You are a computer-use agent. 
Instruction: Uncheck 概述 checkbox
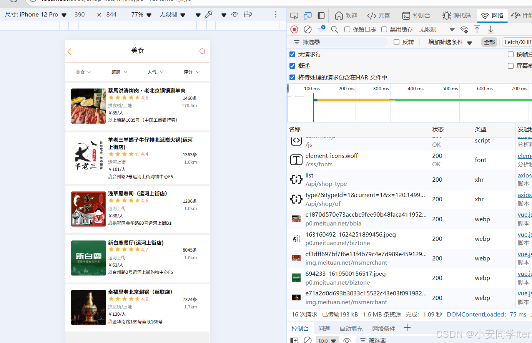point(292,66)
